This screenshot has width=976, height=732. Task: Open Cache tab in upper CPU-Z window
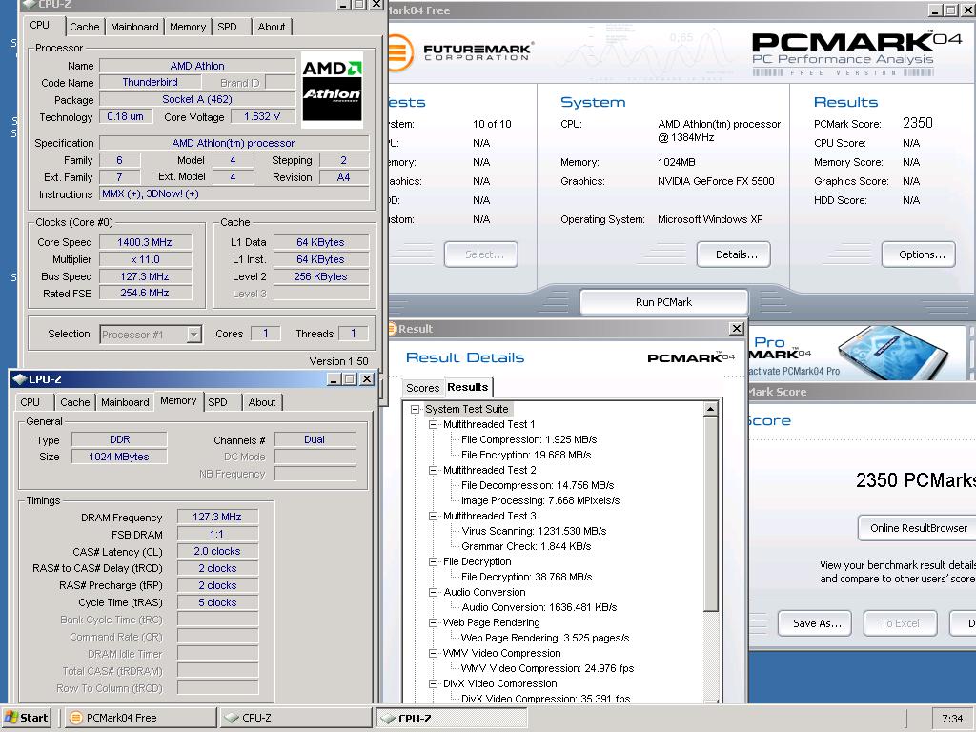point(85,27)
